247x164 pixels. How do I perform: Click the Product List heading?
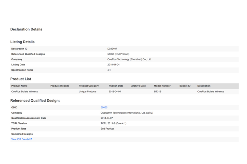pos(21,79)
